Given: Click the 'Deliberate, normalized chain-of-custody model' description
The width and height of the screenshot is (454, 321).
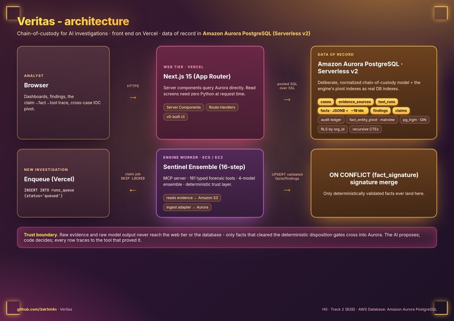Looking at the screenshot, I should click(369, 85).
